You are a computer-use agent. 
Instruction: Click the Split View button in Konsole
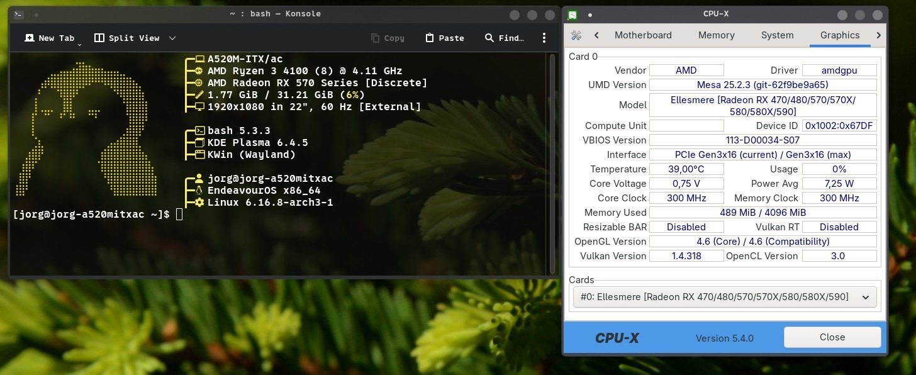coord(127,38)
